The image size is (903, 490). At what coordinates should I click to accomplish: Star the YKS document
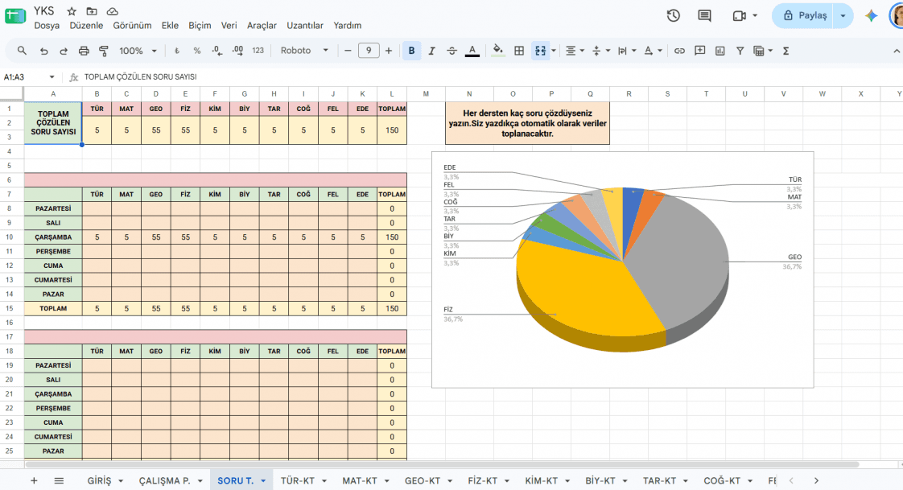[x=72, y=11]
